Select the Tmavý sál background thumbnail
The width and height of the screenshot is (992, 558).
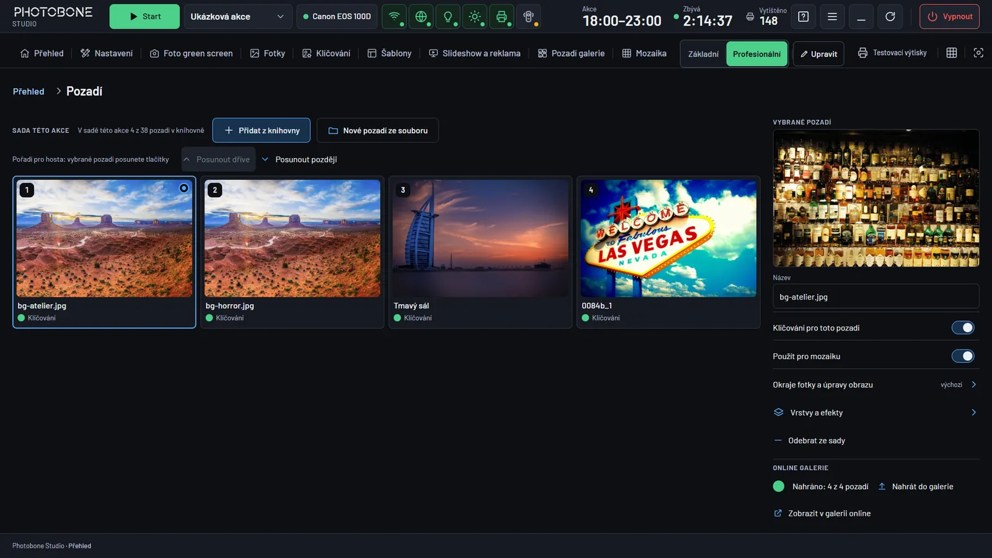[x=480, y=252]
